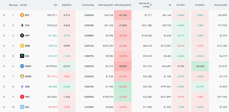229x112 pixels.
Task: Click BTC market cap value $1.91T
Action: coord(148,15)
